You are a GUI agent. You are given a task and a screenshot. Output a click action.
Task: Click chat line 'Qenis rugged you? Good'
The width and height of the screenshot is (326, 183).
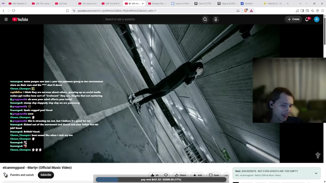(38, 110)
